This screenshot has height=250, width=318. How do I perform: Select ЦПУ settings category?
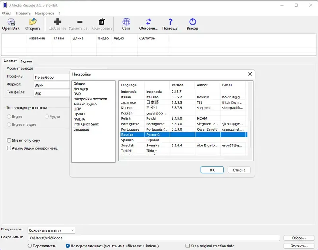point(77,109)
